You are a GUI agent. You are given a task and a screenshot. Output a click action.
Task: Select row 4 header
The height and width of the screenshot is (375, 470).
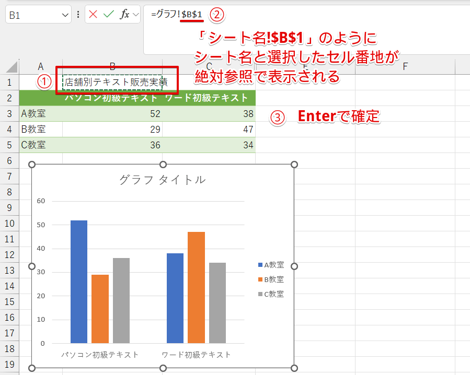(x=9, y=129)
